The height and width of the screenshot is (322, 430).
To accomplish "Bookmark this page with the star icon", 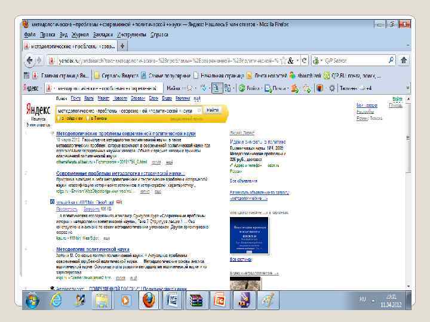I will coord(283,60).
